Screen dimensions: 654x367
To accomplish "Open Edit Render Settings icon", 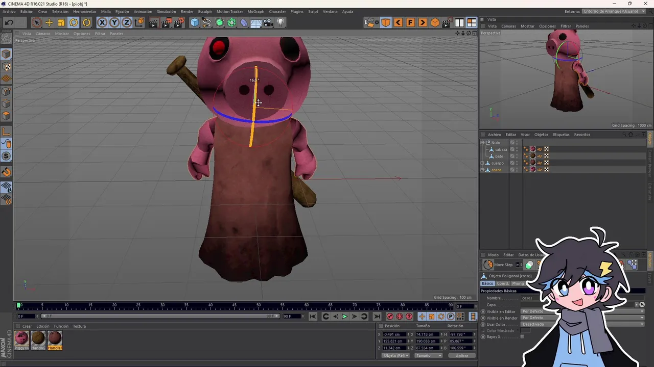I will (179, 22).
